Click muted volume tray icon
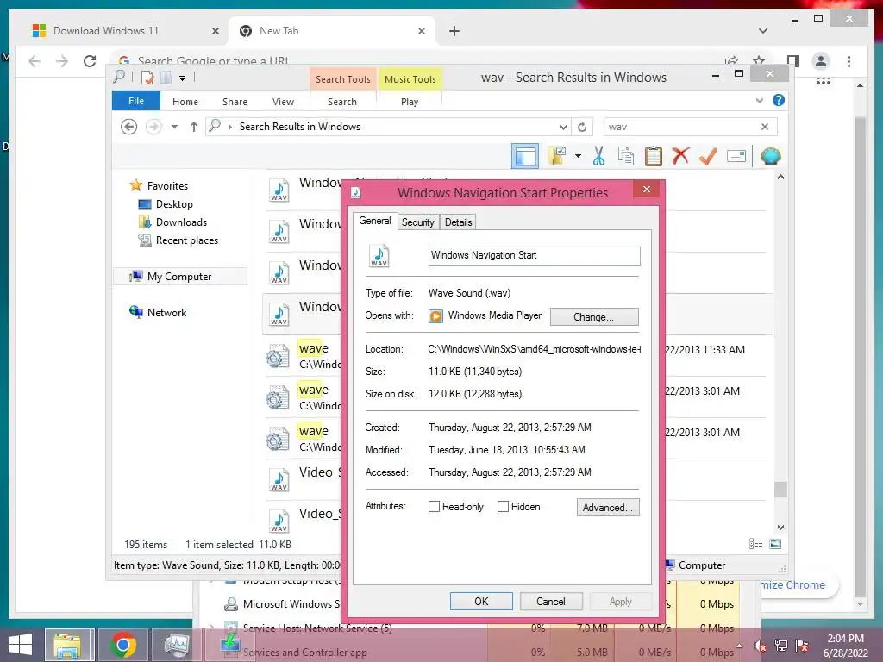This screenshot has height=662, width=883. [761, 646]
